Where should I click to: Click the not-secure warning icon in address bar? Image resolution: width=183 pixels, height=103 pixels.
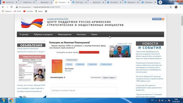17,7
